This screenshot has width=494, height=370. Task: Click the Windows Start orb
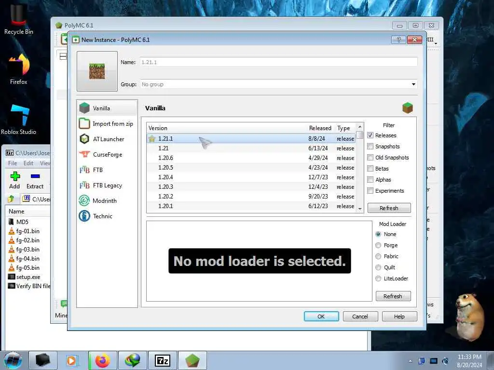[13, 360]
